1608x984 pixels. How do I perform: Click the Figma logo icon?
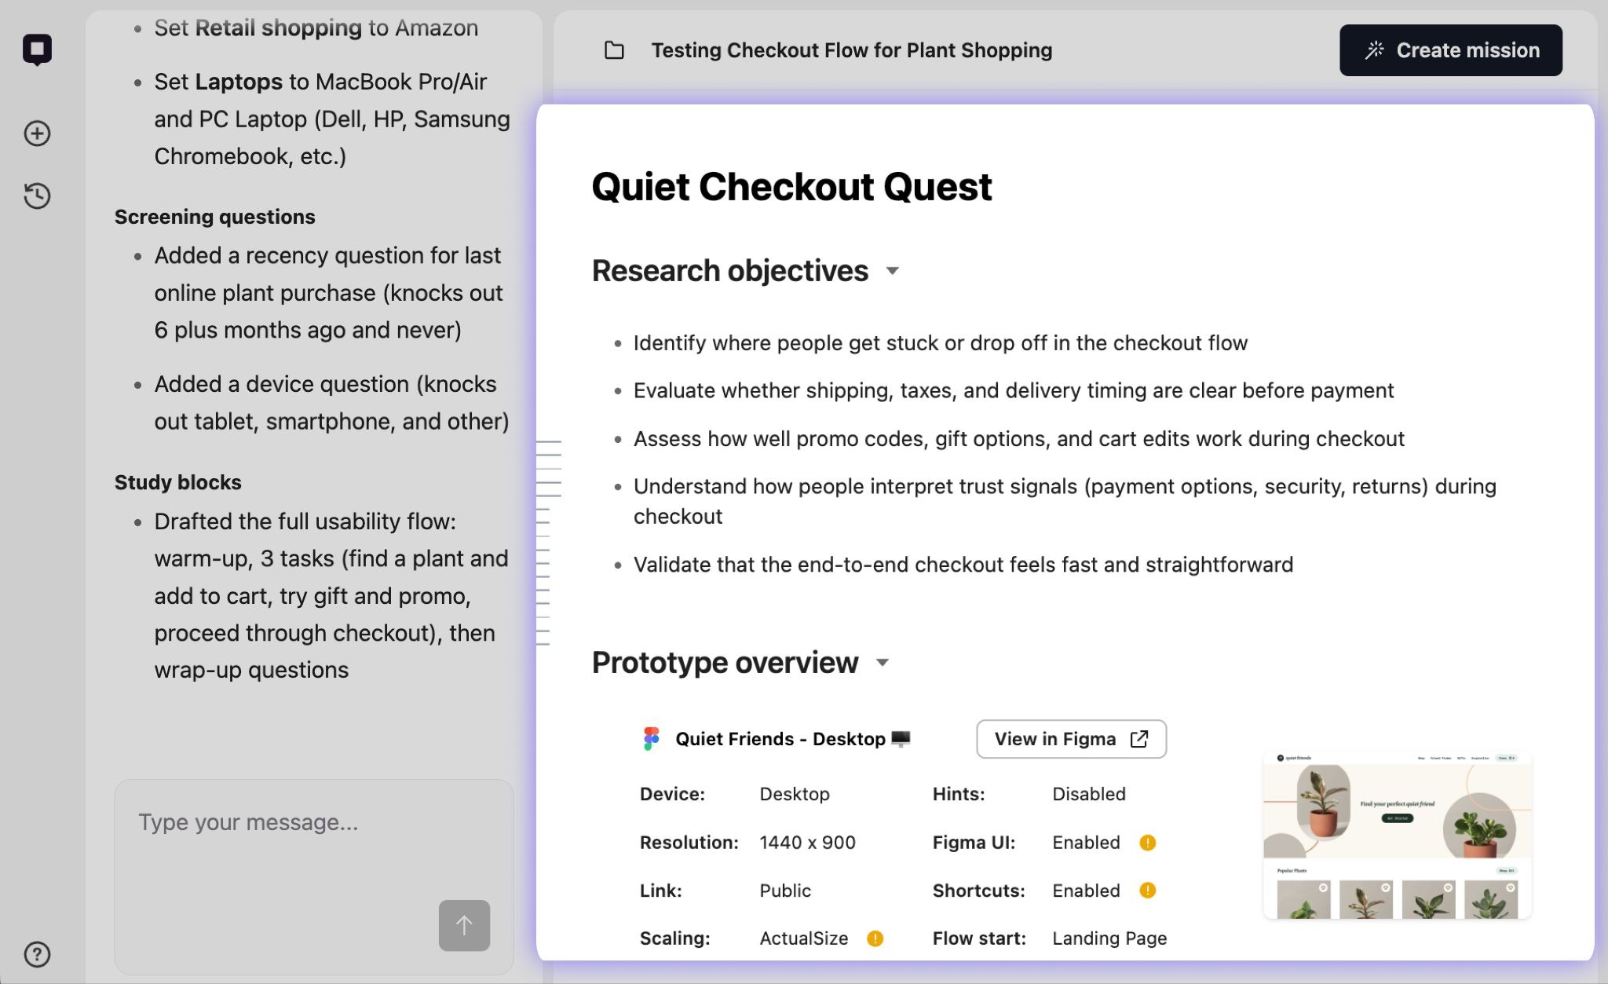click(651, 739)
